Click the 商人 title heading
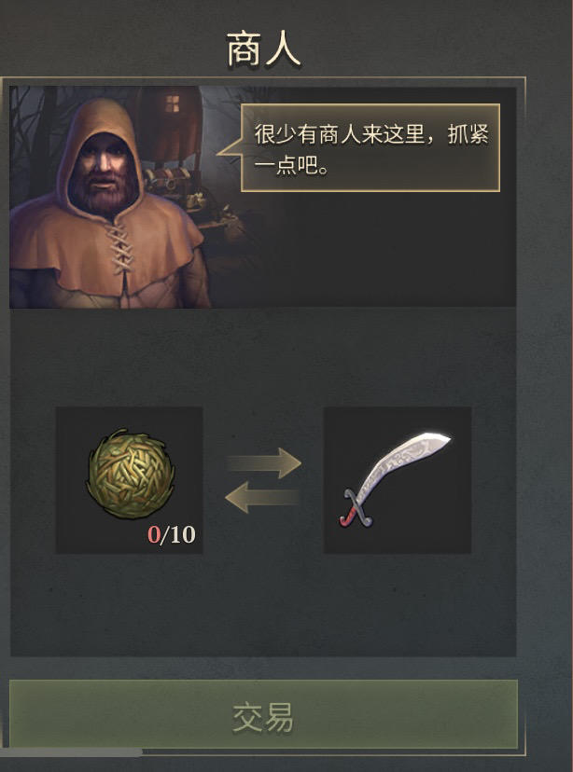The image size is (573, 772). point(263,49)
